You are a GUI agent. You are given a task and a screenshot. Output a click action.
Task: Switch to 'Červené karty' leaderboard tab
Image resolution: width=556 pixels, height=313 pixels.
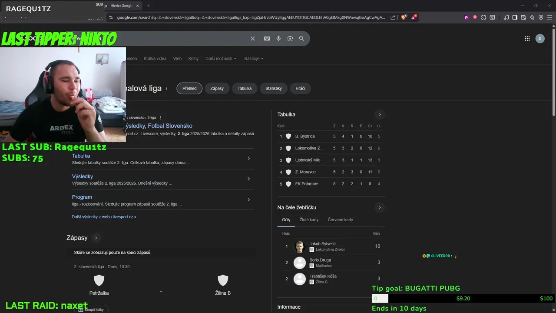tap(340, 220)
